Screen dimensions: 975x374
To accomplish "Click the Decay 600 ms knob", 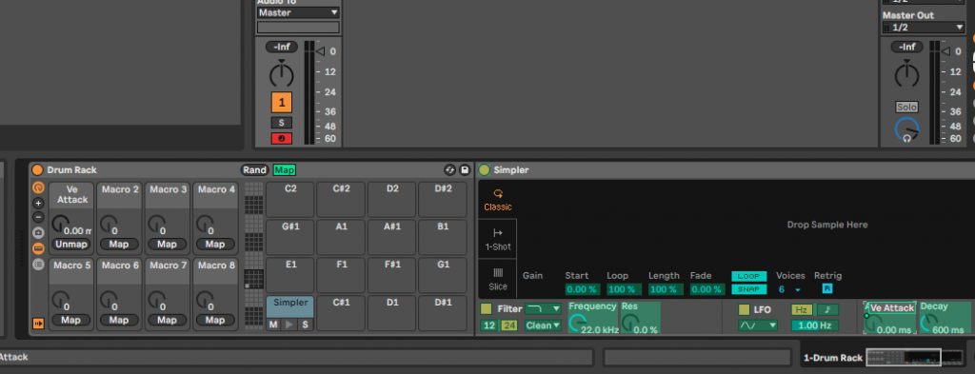I will pyautogui.click(x=928, y=322).
